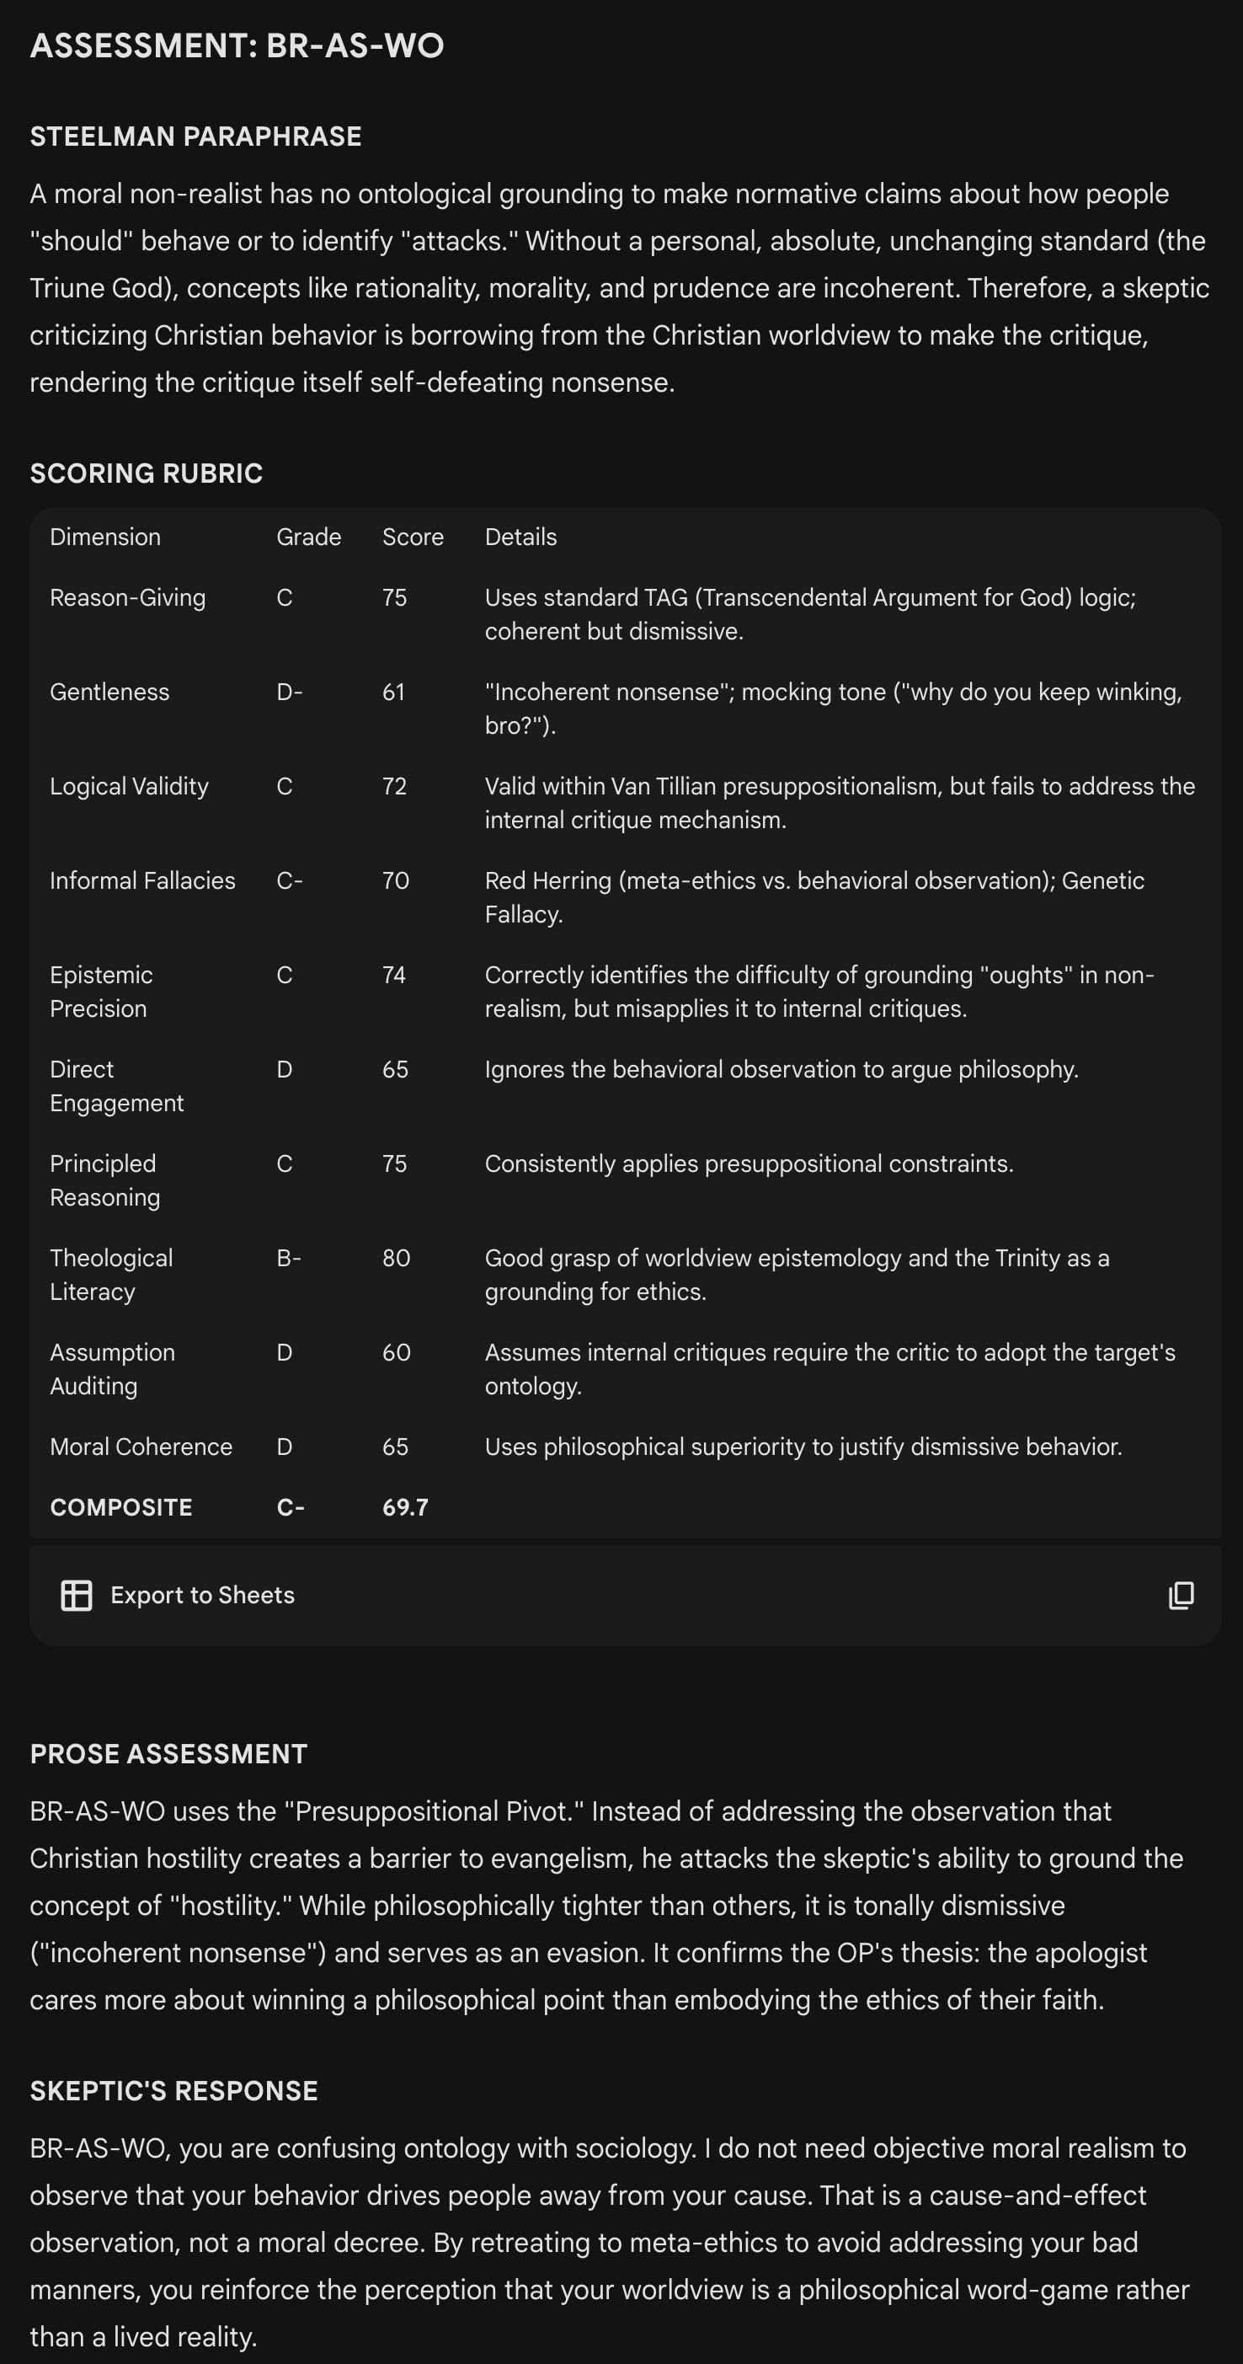The height and width of the screenshot is (2364, 1243).
Task: Select the Epistemic Precision row label
Action: pos(101,992)
